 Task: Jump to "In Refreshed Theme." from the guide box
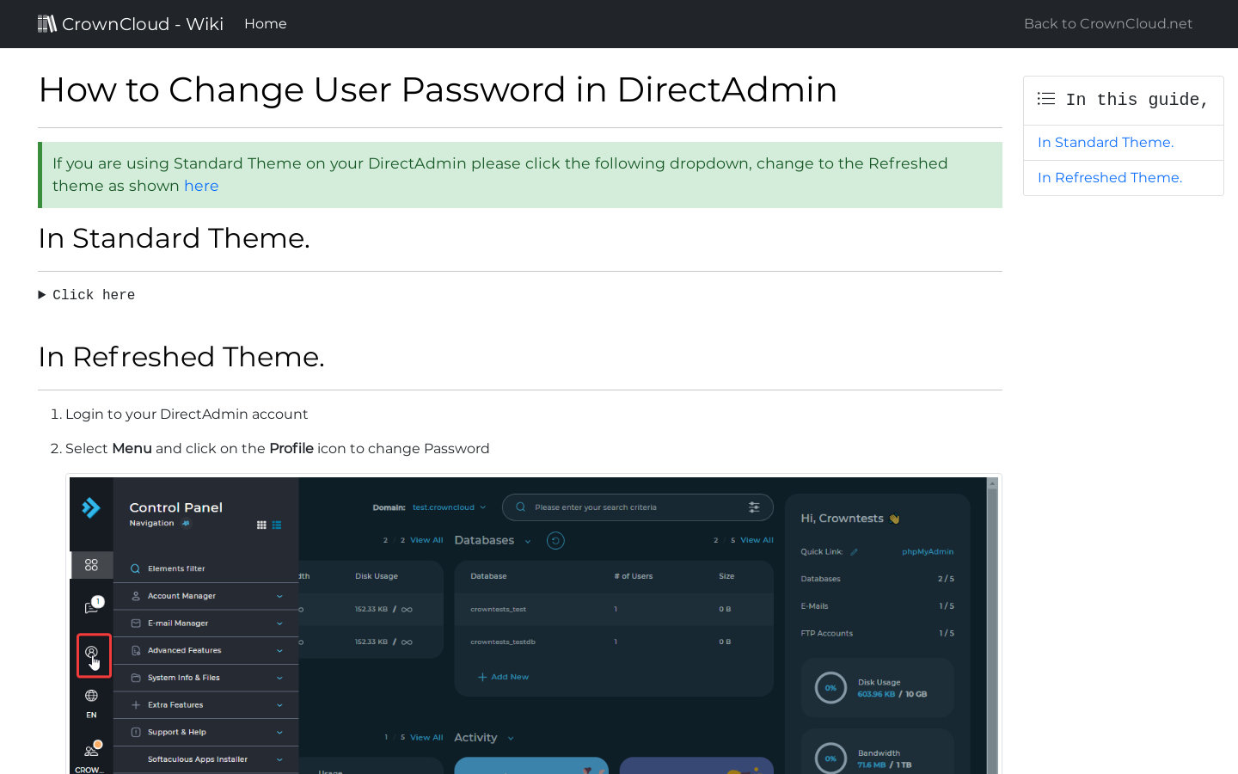tap(1110, 178)
